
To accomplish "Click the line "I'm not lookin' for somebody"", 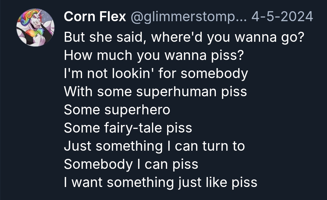I will coord(156,74).
